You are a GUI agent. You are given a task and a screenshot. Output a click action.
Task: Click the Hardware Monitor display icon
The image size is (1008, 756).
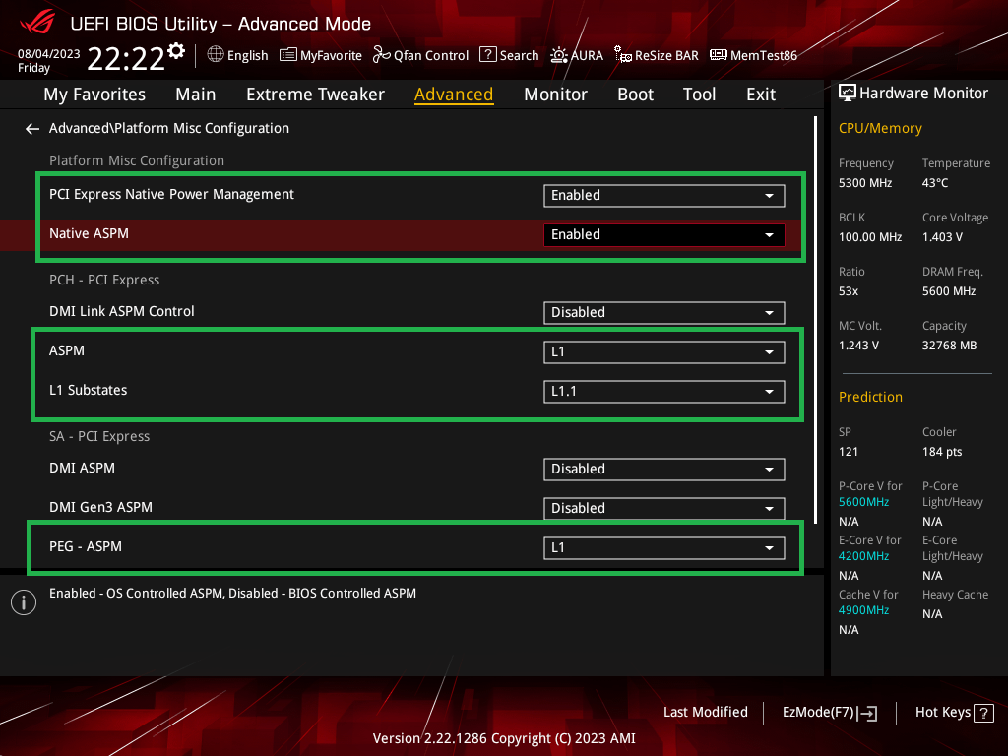click(x=848, y=93)
